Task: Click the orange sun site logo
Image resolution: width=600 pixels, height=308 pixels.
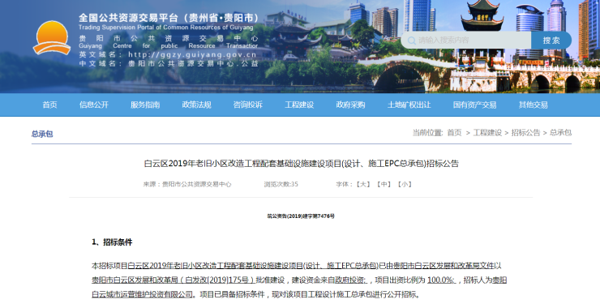Action: click(52, 38)
